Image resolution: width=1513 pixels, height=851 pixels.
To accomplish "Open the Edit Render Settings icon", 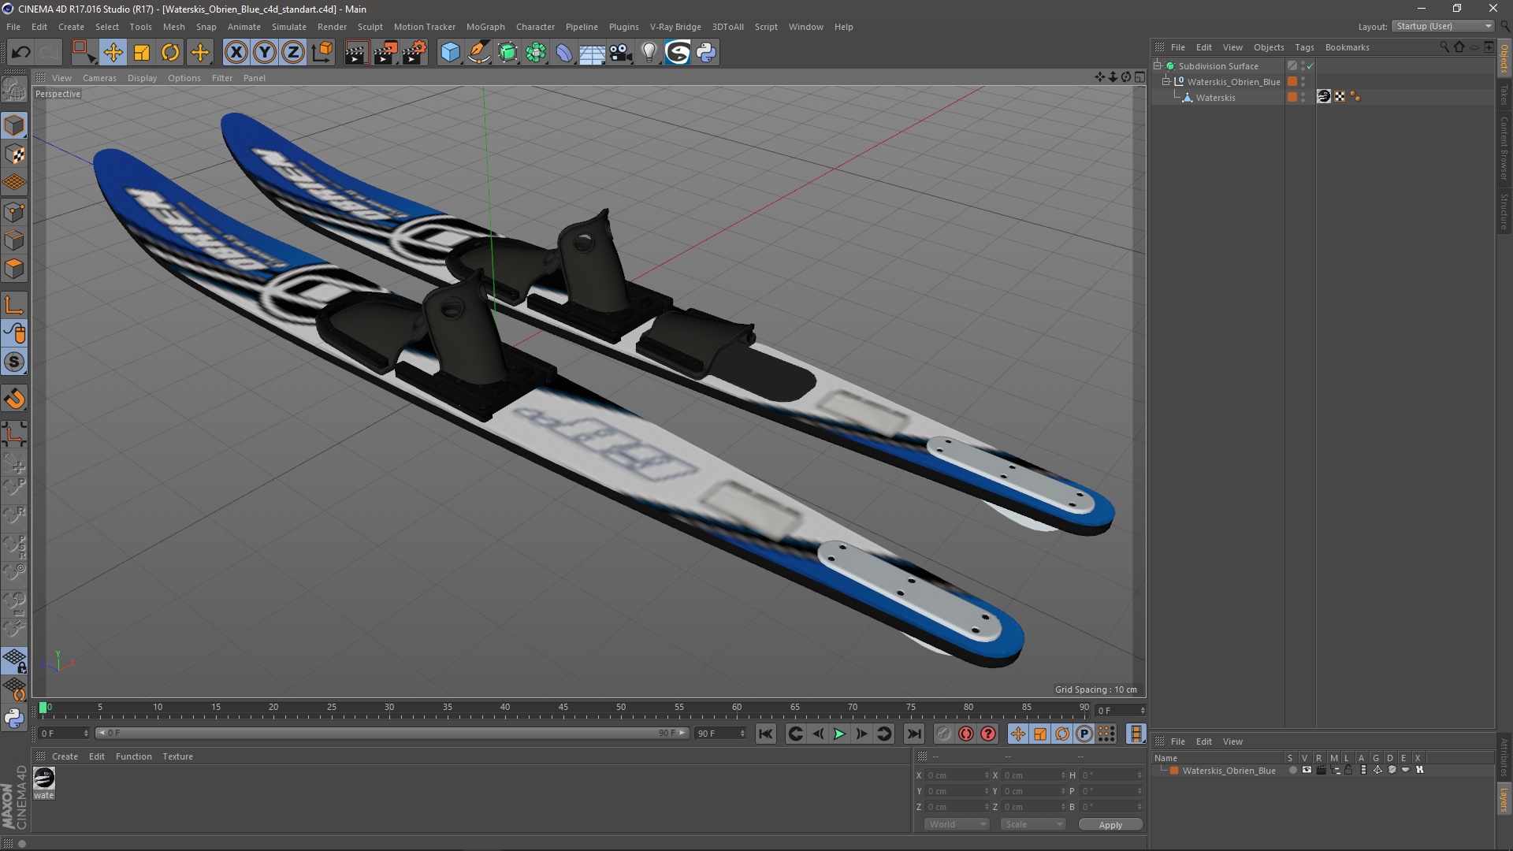I will point(414,53).
